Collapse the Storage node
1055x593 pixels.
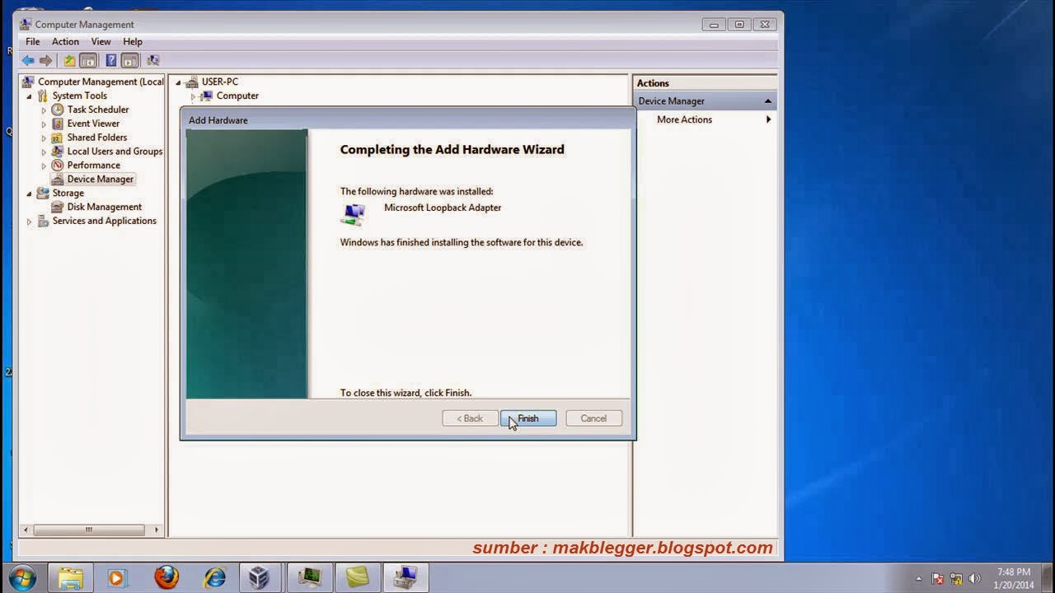[x=29, y=194]
